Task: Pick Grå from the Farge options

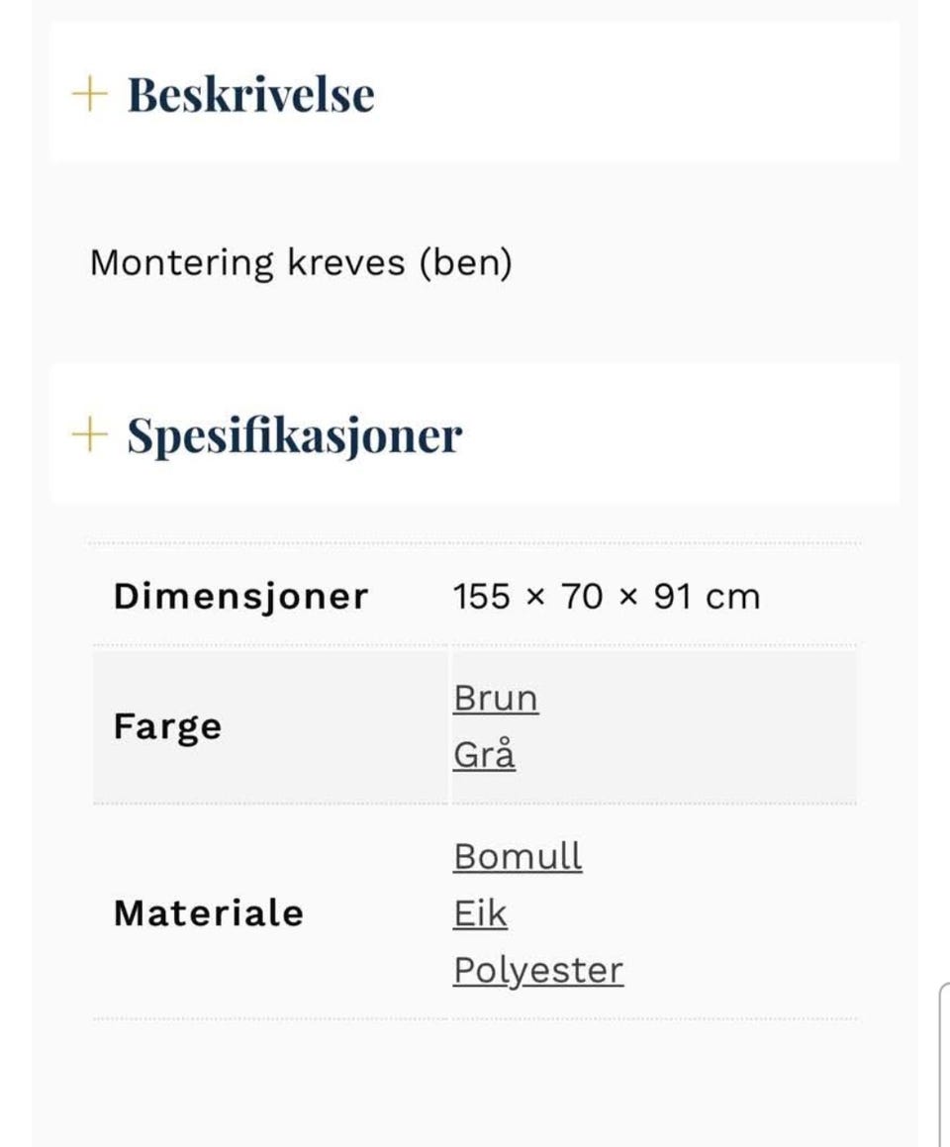Action: point(484,754)
